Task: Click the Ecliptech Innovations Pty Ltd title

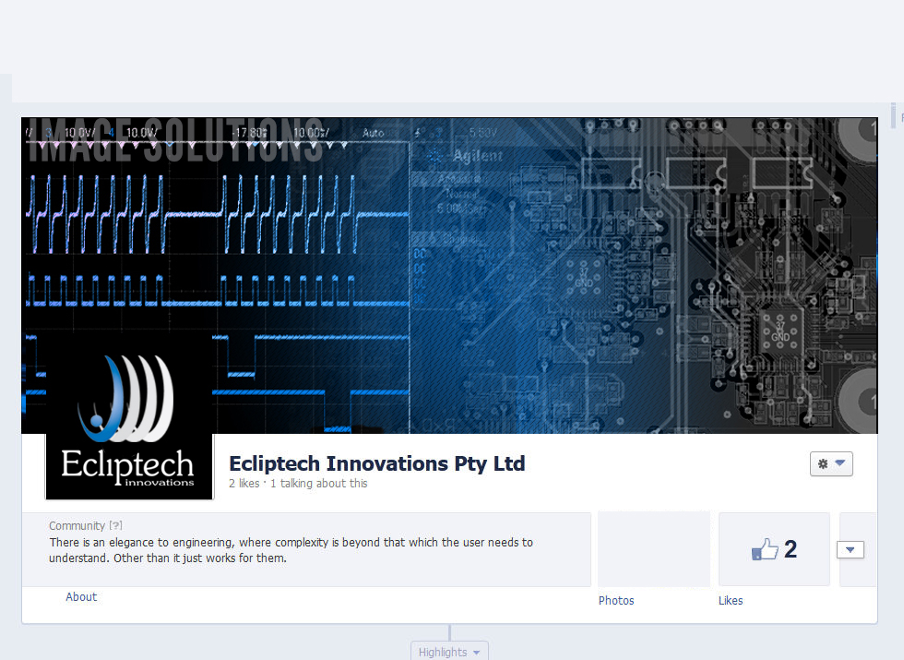Action: click(x=377, y=463)
